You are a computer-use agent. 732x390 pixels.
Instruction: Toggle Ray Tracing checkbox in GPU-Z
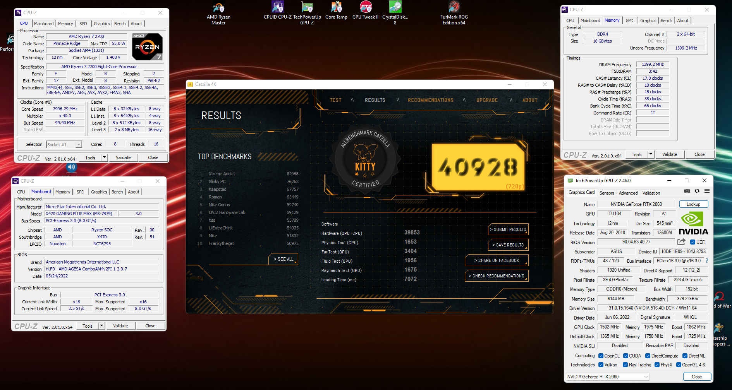(625, 365)
